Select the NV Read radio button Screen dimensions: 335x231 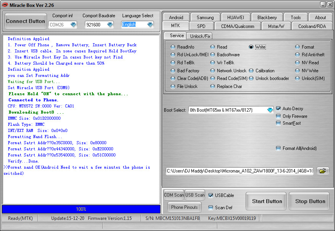point(297,63)
